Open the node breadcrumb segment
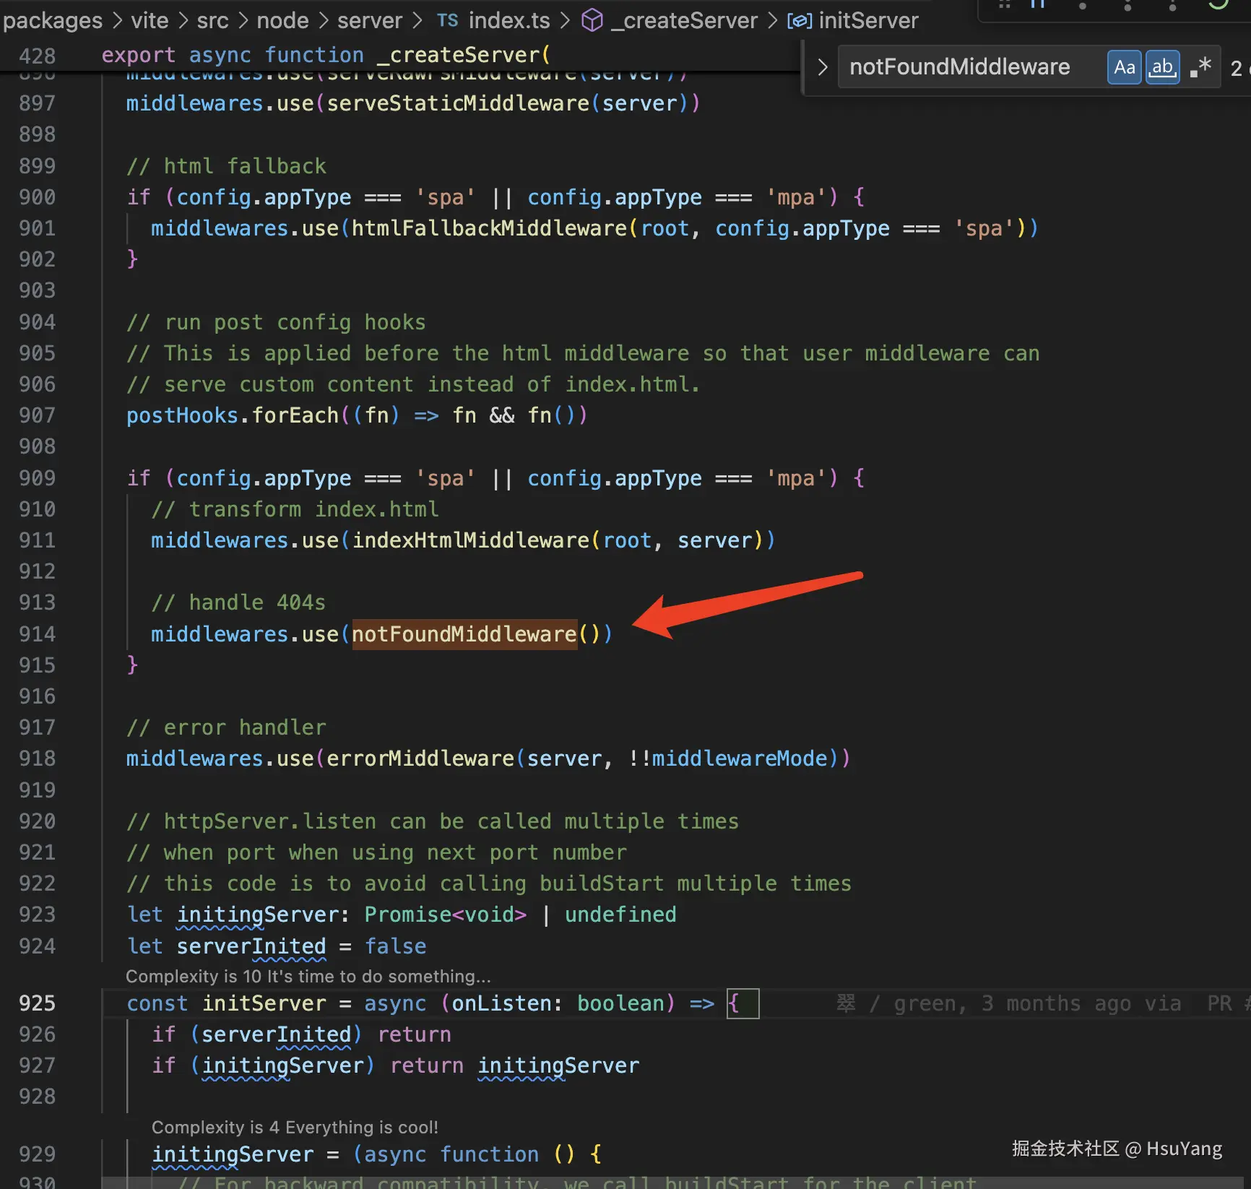The width and height of the screenshot is (1251, 1189). pyautogui.click(x=282, y=20)
